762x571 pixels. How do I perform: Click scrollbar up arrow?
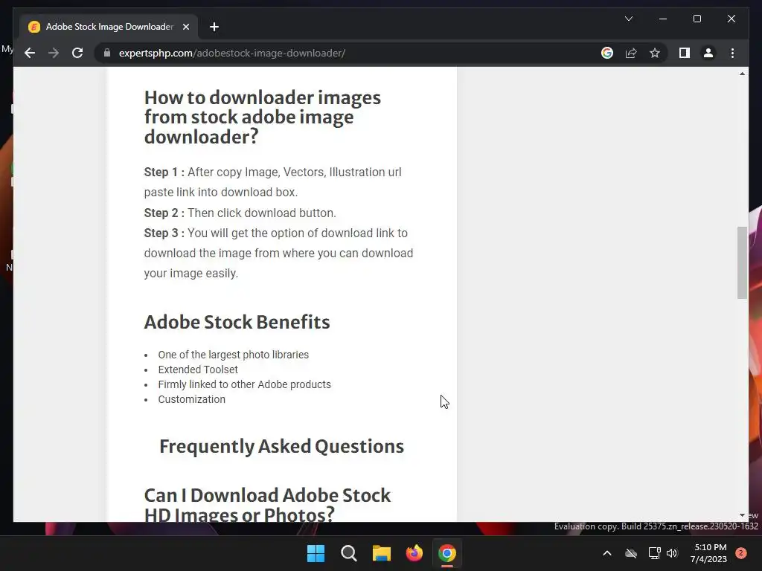coord(742,74)
